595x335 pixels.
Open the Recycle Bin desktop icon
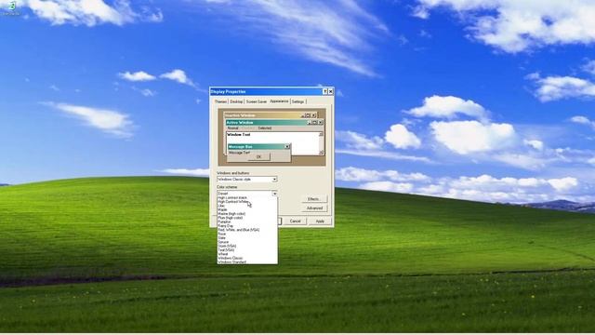[x=11, y=7]
